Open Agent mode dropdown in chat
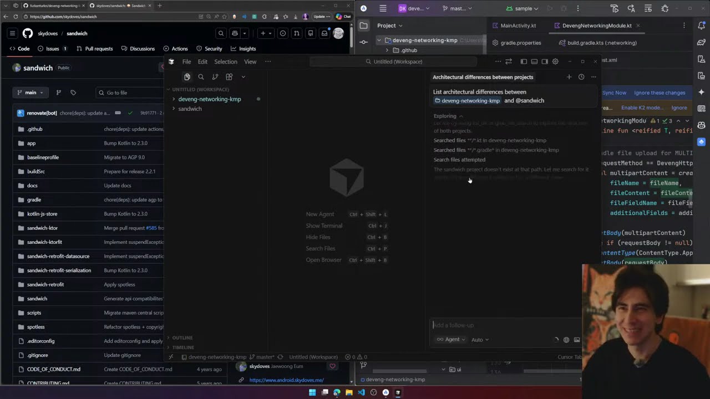Viewport: 710px width, 399px height. tap(451, 340)
